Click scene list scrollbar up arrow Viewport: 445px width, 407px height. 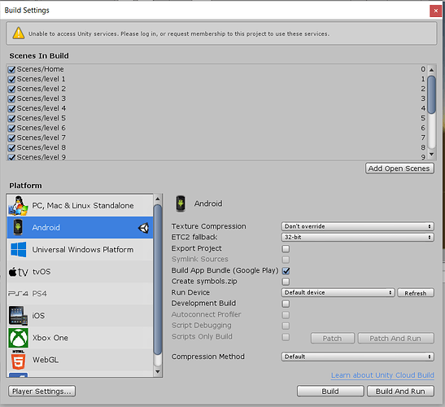tap(432, 69)
